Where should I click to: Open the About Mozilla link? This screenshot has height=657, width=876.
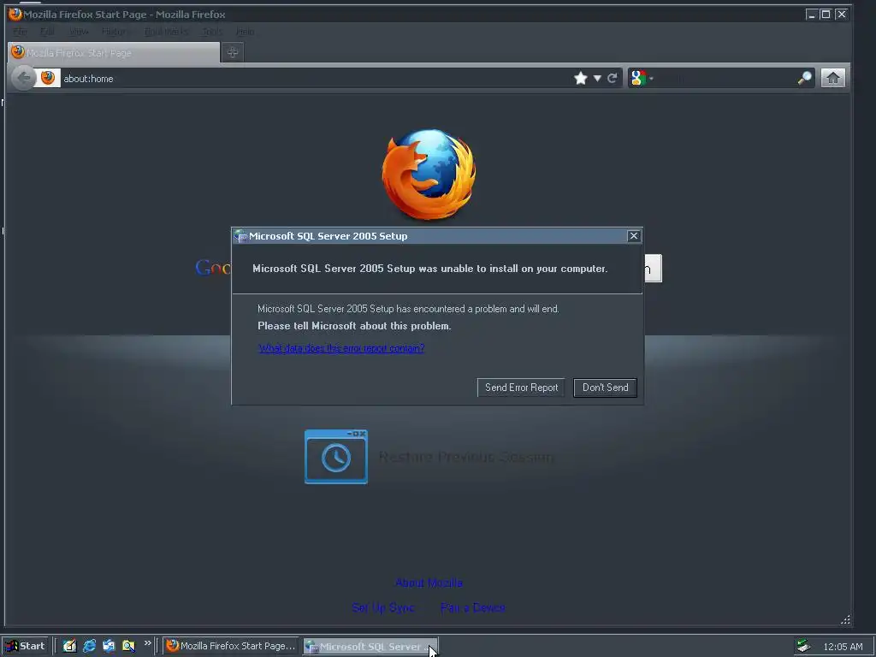(429, 583)
